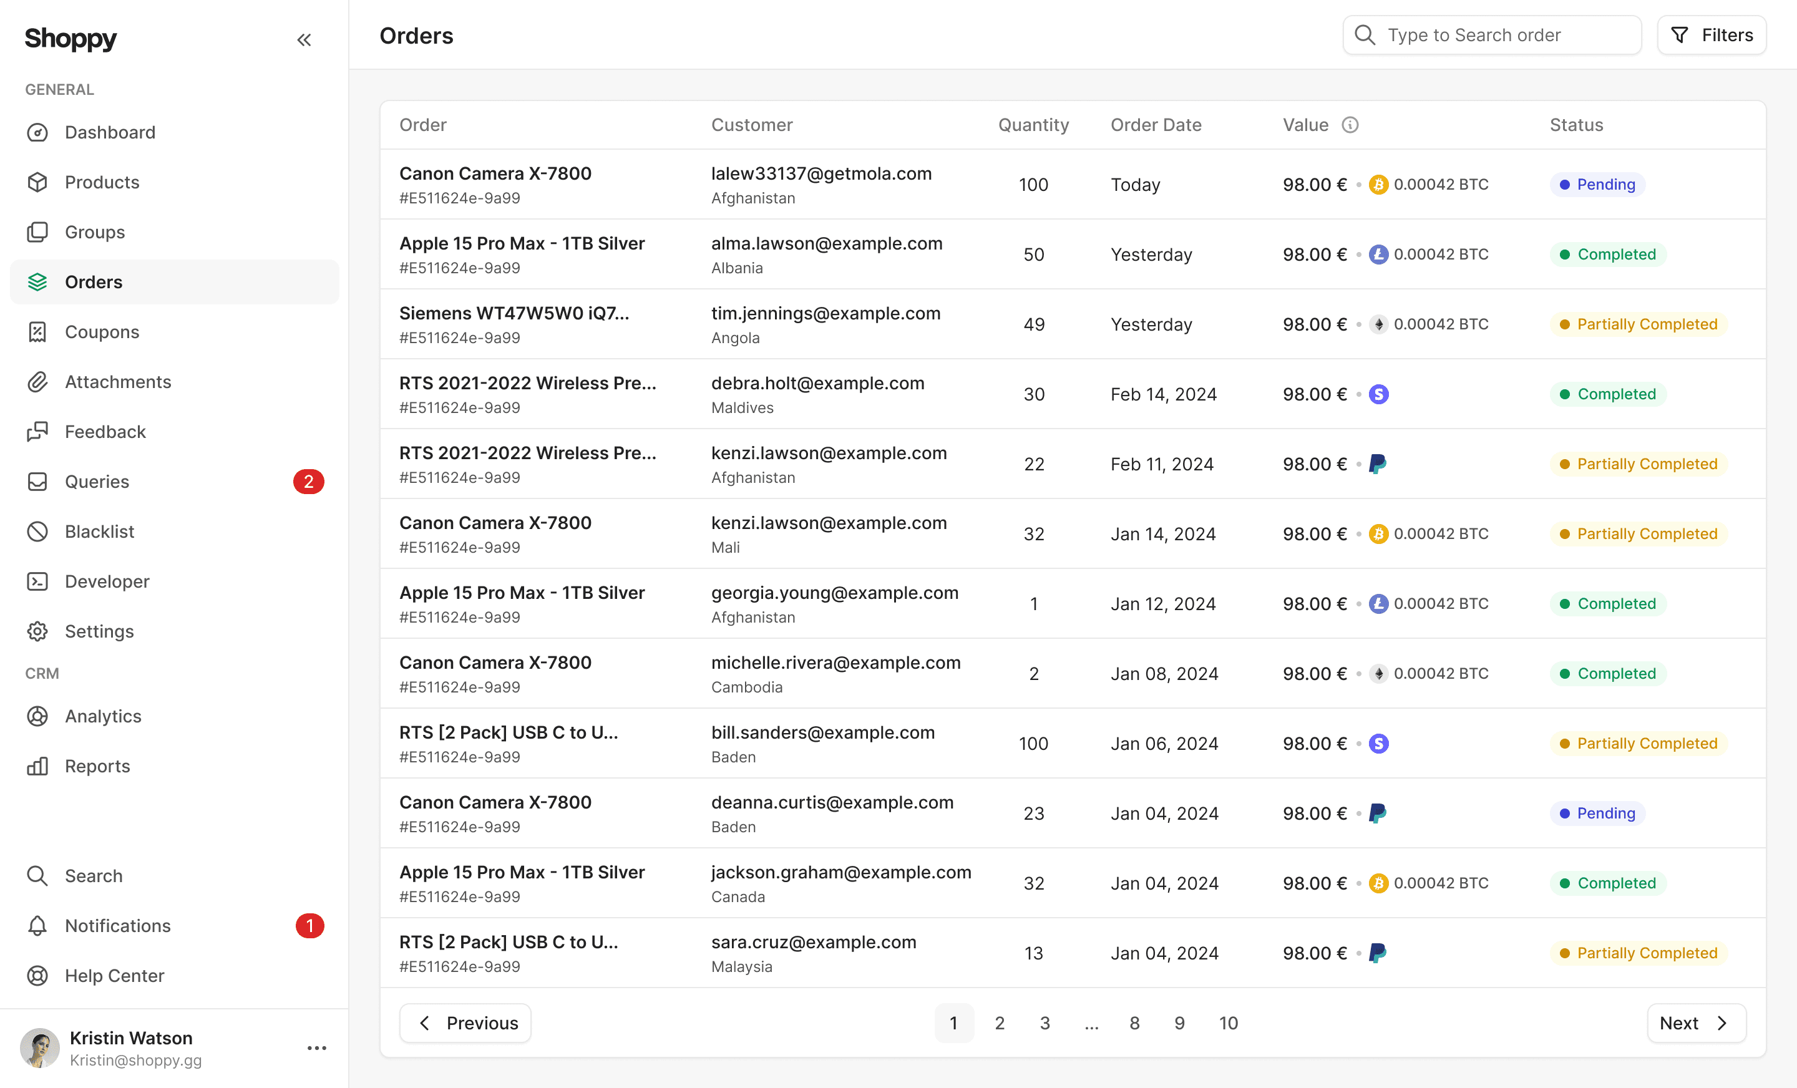
Task: Click the order search input field
Action: point(1491,35)
